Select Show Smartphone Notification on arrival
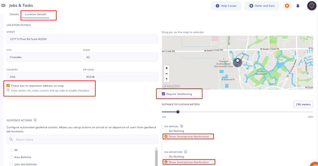Image resolution: width=318 pixels, height=166 pixels. pos(166,136)
